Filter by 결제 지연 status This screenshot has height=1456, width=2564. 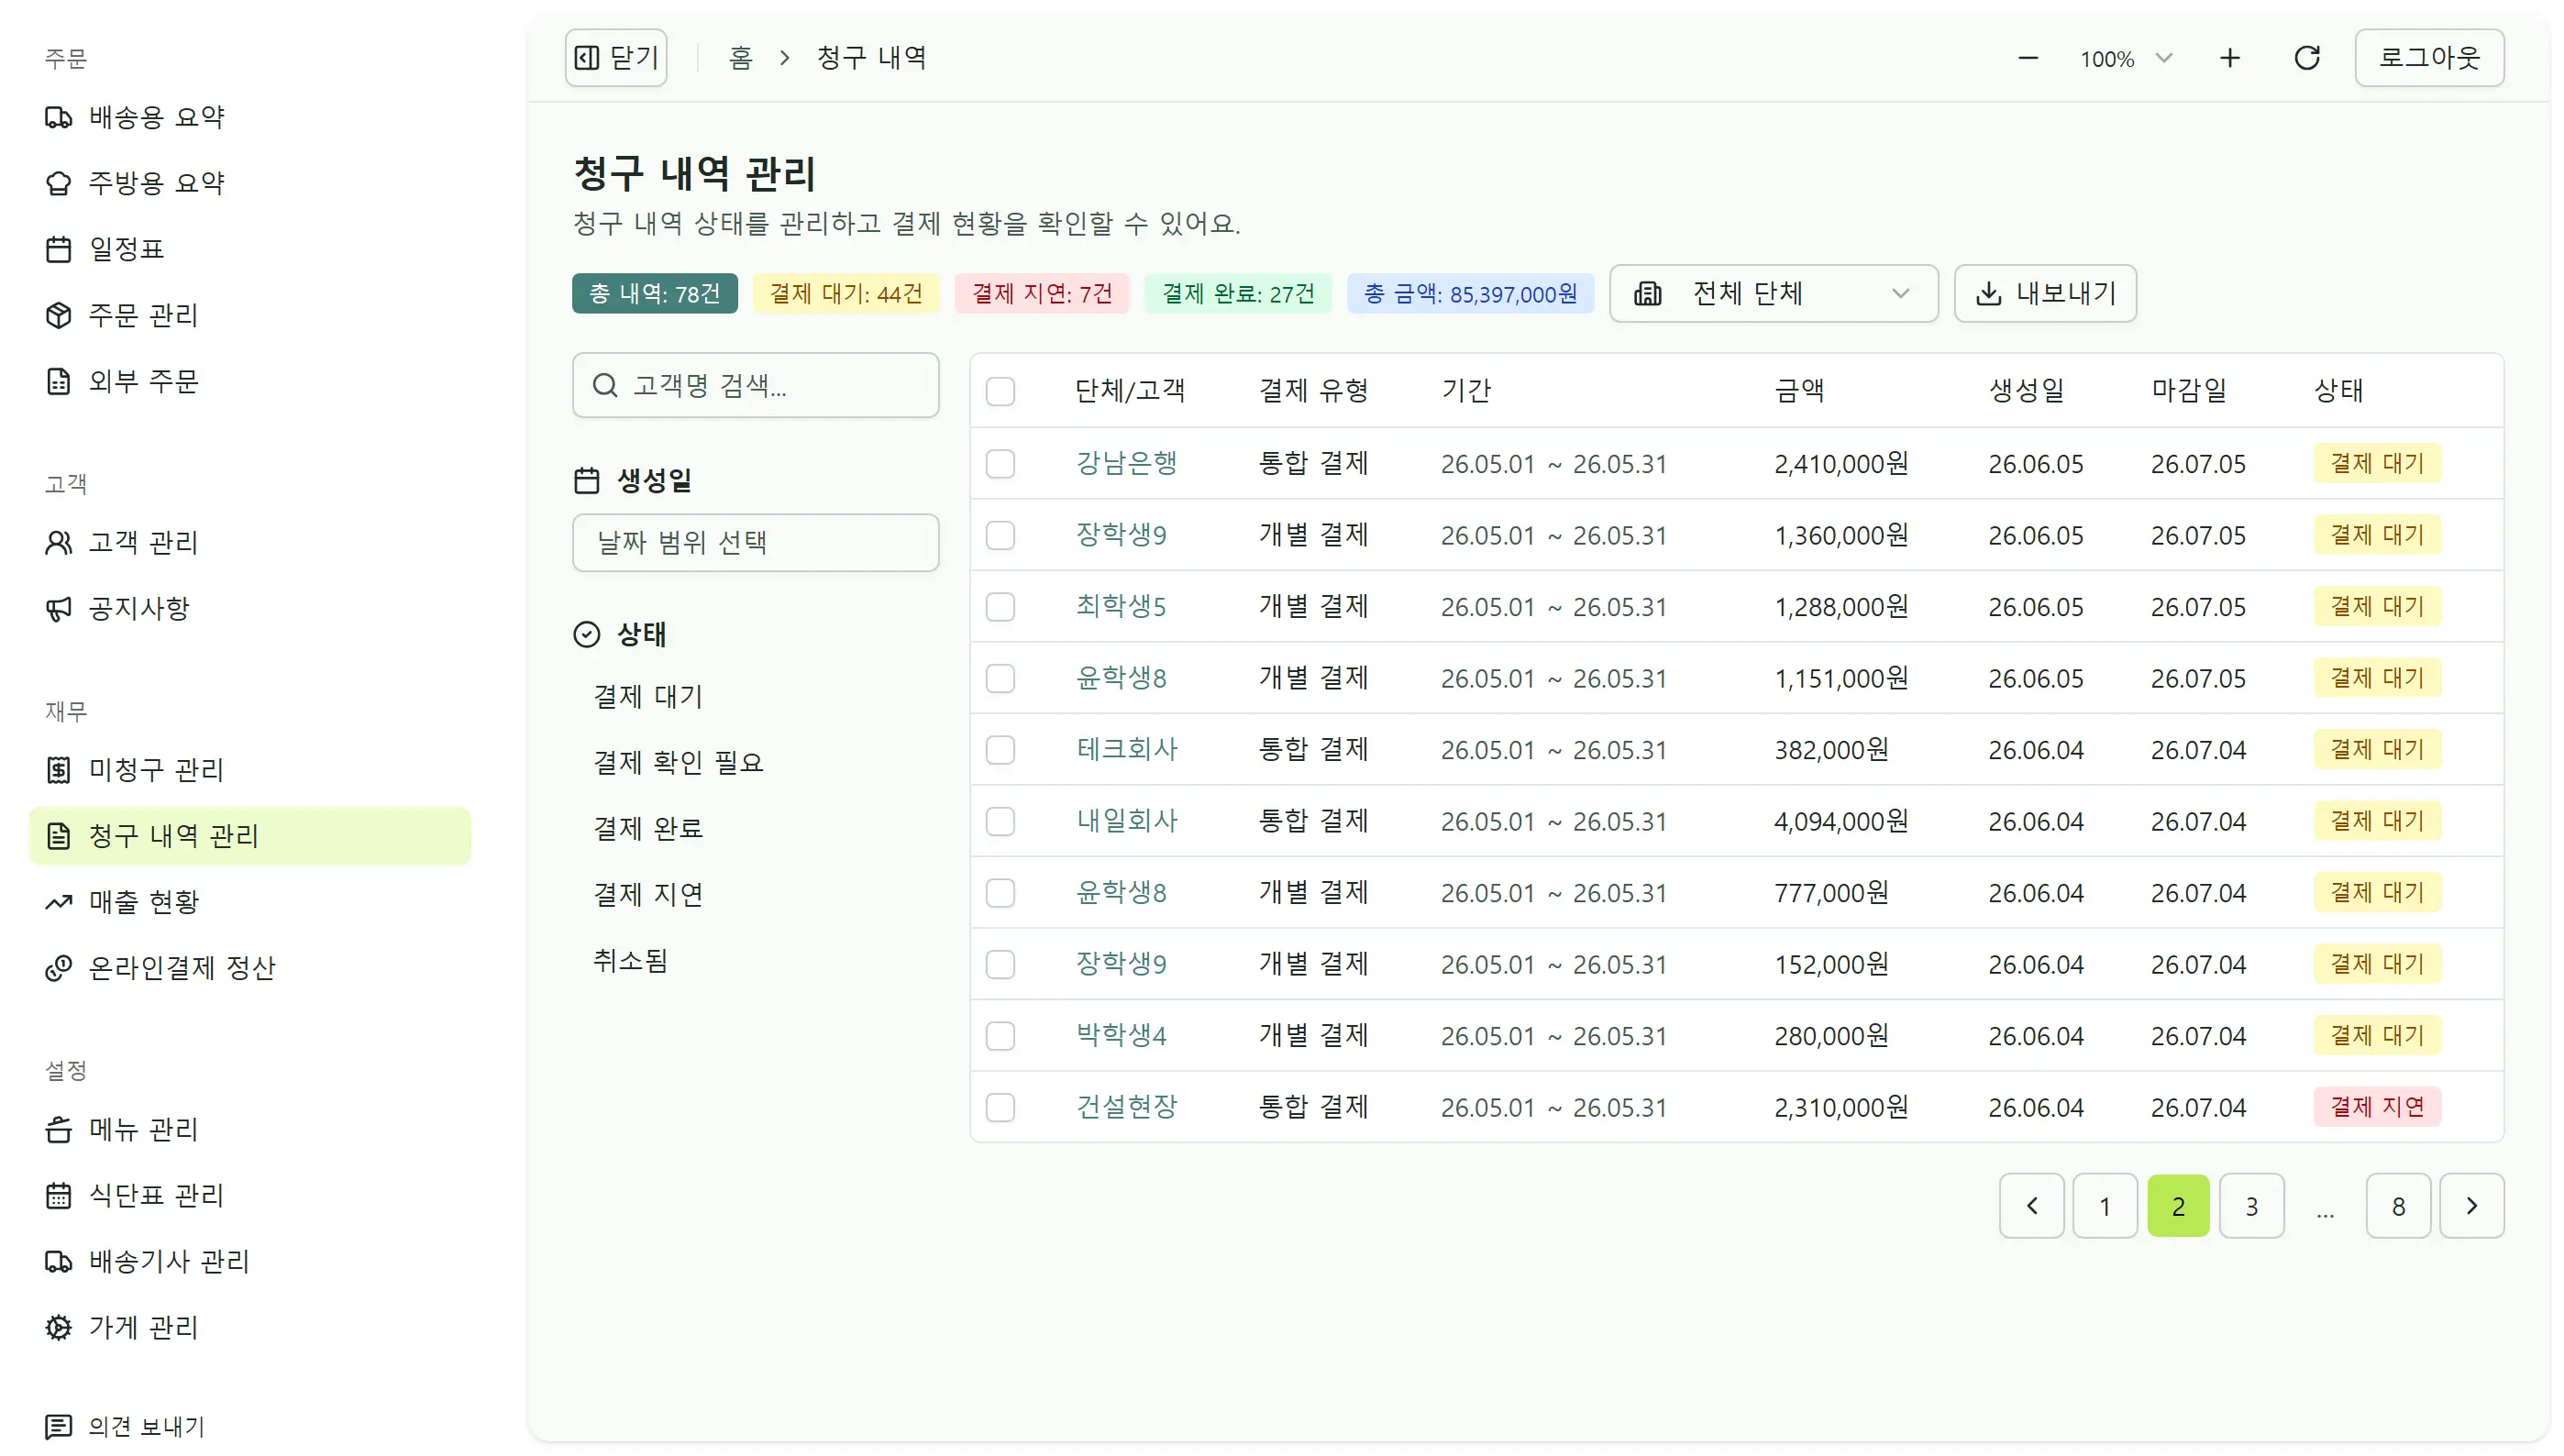click(648, 894)
